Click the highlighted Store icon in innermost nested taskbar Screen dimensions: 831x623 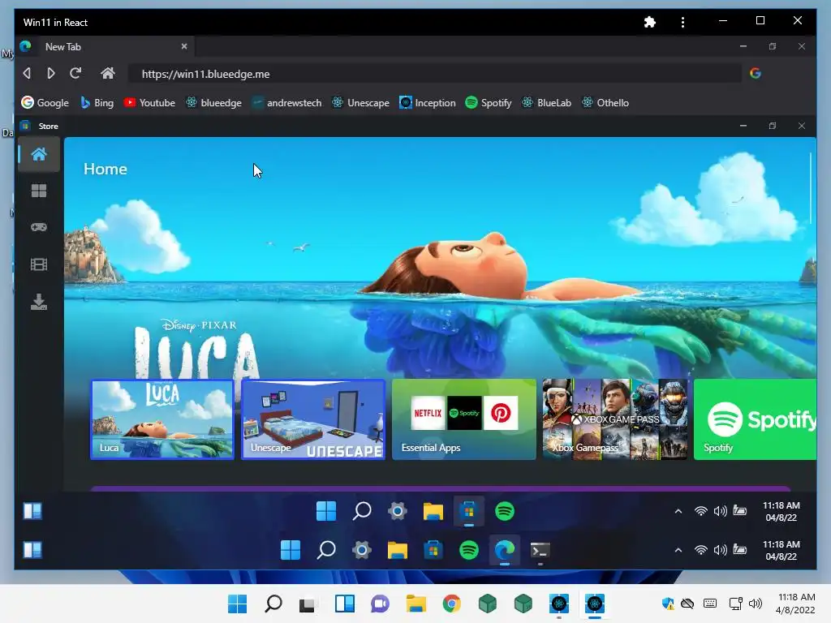coord(468,511)
